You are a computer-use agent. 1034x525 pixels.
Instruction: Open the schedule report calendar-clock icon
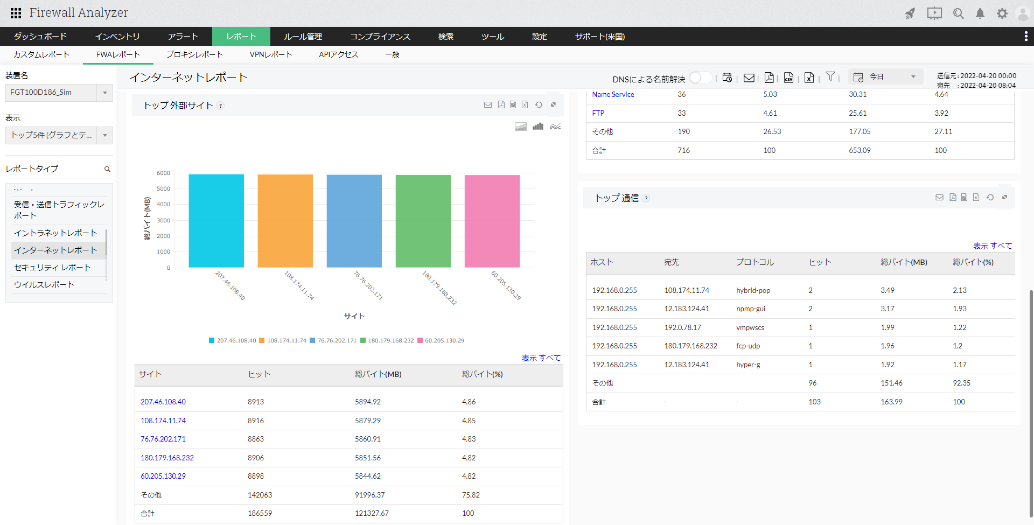point(727,78)
